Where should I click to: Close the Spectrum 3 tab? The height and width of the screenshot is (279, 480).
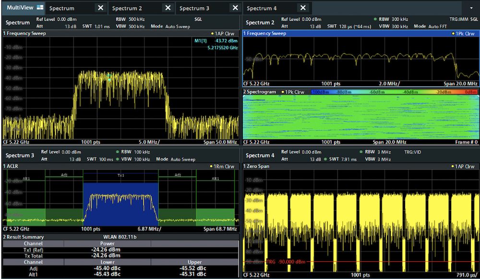click(235, 8)
